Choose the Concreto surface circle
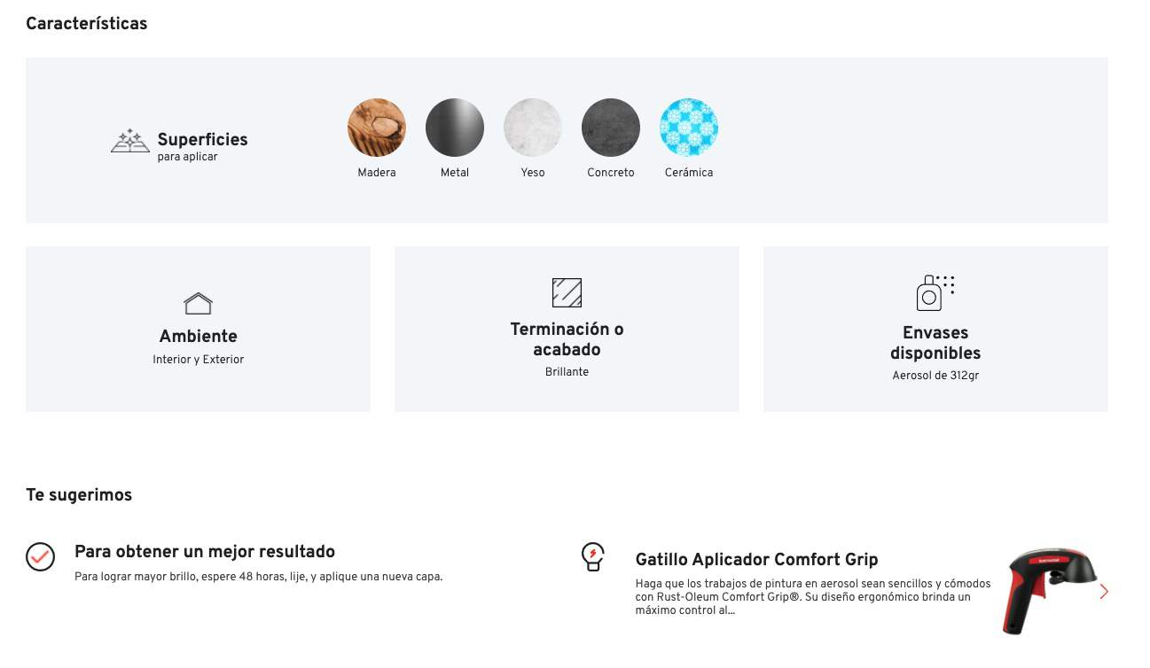This screenshot has height=668, width=1150. [611, 128]
